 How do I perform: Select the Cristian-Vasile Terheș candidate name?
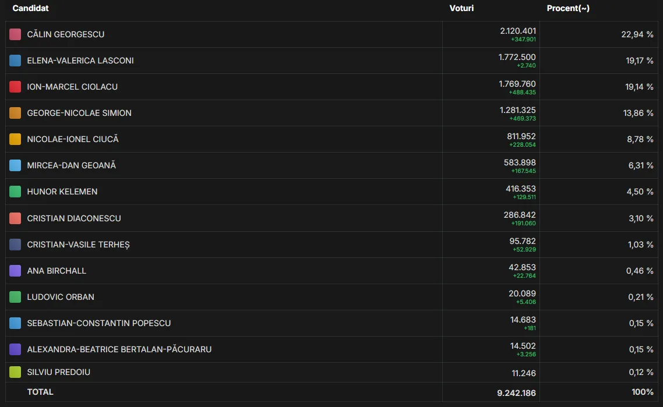[78, 245]
